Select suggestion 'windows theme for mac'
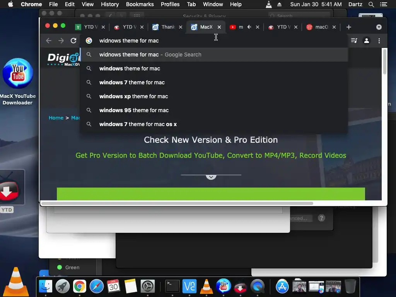 point(214,68)
